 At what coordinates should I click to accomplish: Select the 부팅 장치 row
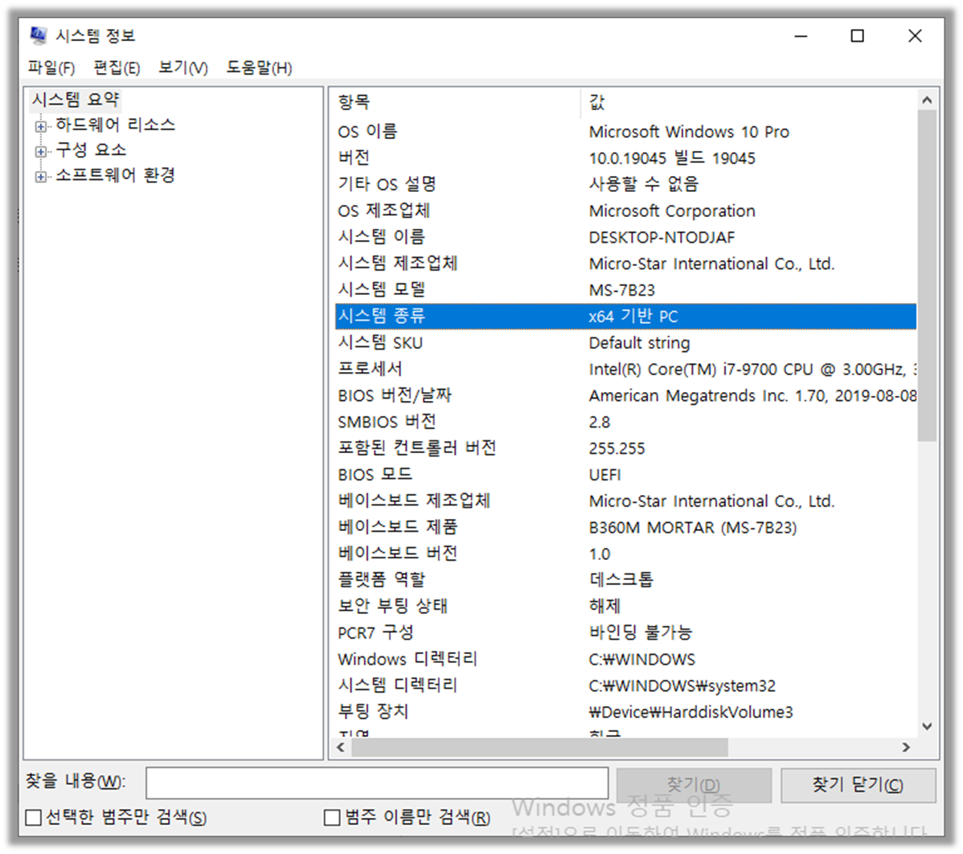point(626,713)
